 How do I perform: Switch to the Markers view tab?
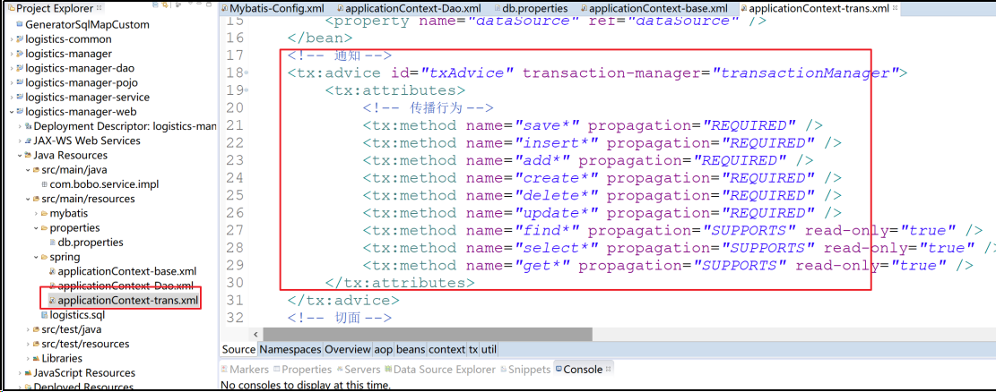[244, 369]
